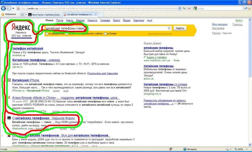Open search provider dropdown arrow next to magnifier
The width and height of the screenshot is (252, 152).
point(249,8)
